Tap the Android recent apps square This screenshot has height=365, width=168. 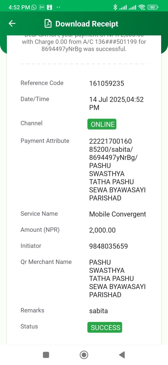(46, 355)
